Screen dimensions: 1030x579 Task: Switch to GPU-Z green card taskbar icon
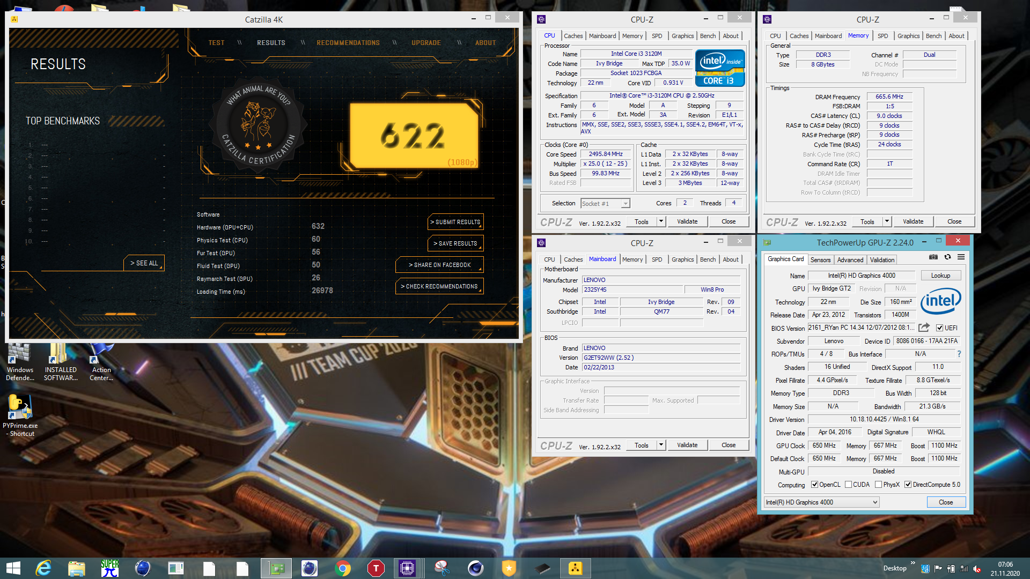click(276, 568)
